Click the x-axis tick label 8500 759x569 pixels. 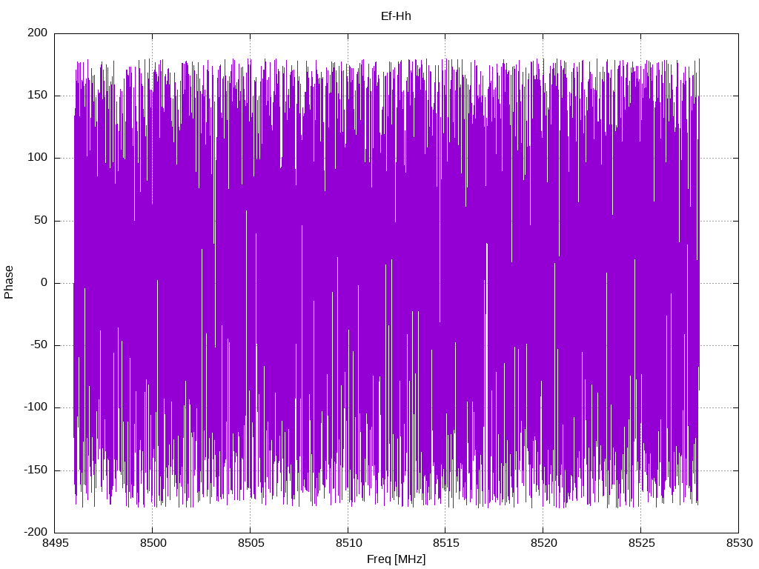153,543
